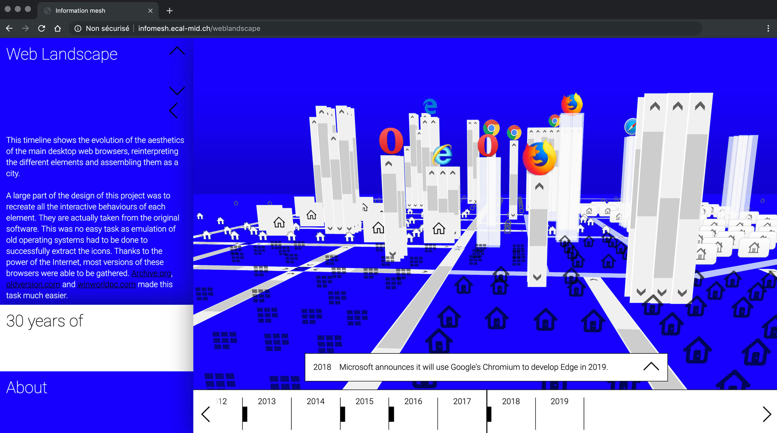Click the left chevron in the sidebar
Viewport: 777px width, 433px height.
(x=174, y=111)
